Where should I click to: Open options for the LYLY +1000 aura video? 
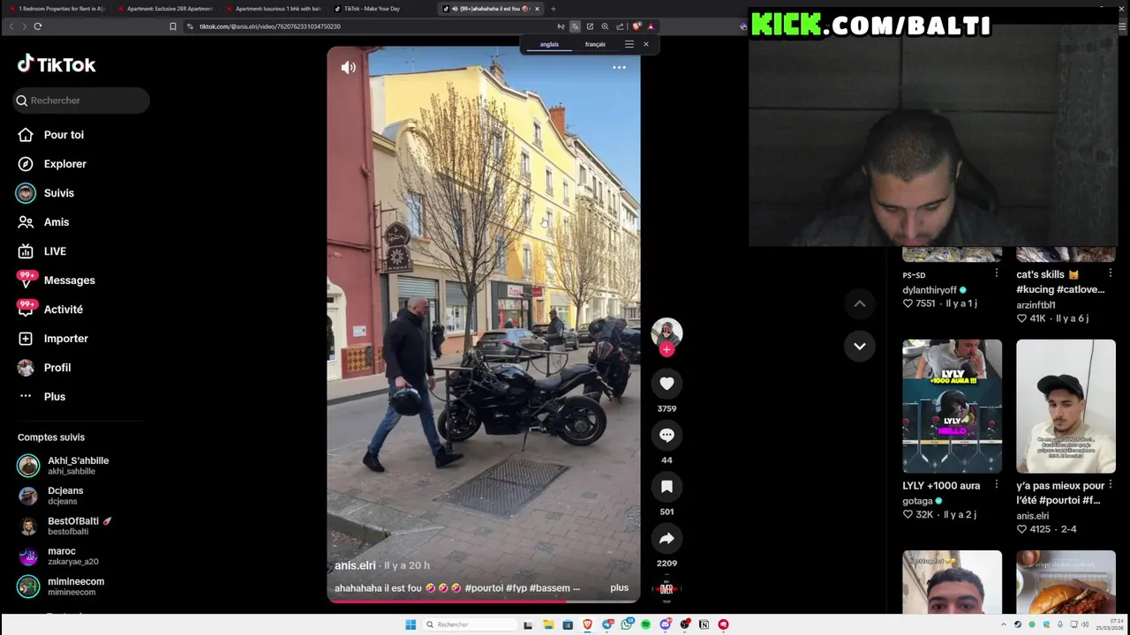pyautogui.click(x=996, y=485)
